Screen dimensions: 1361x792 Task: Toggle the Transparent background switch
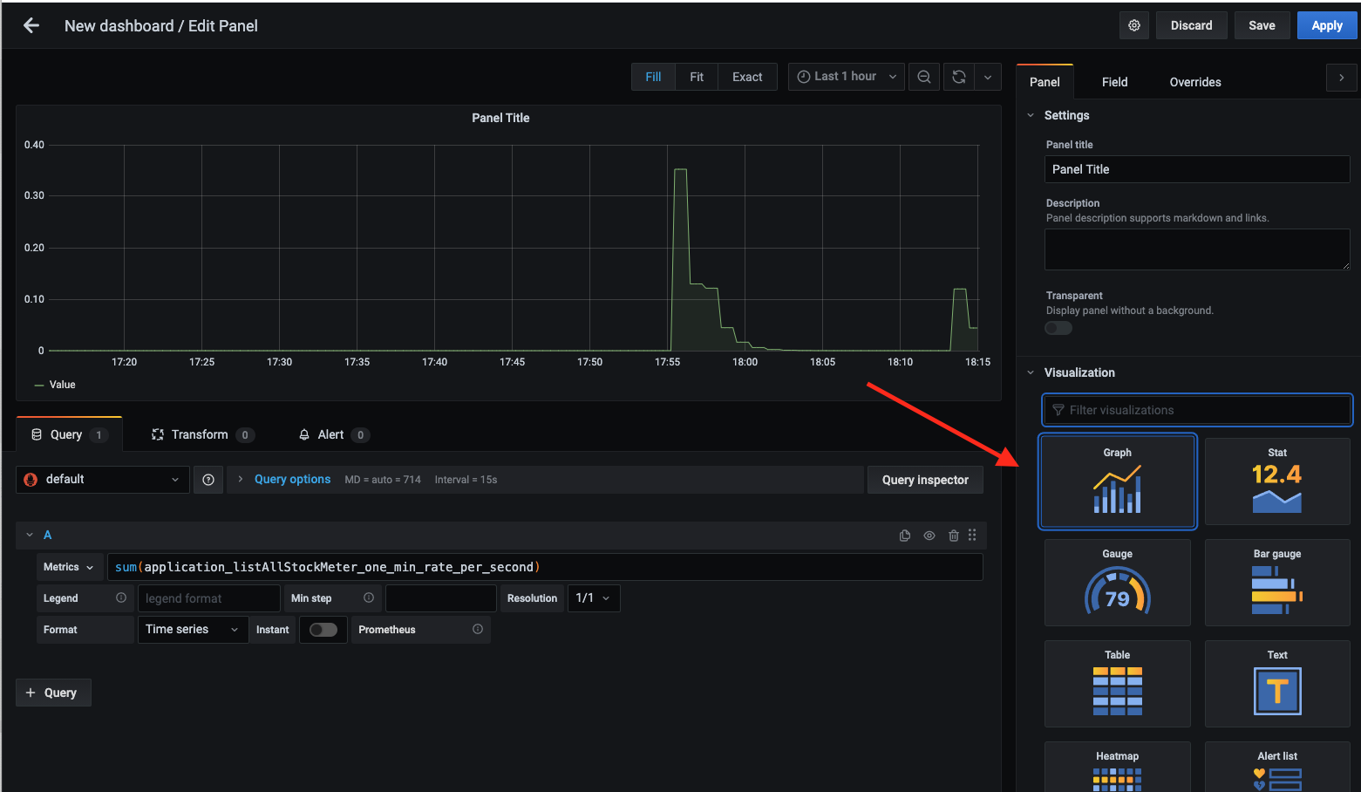pos(1058,328)
